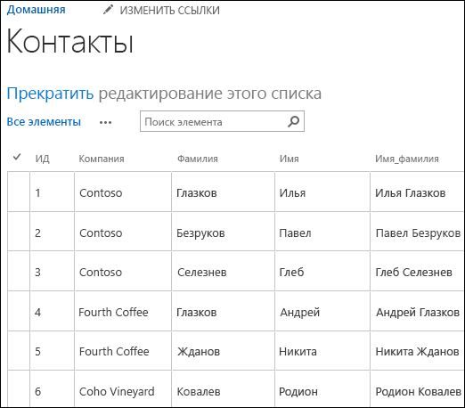
Task: Click the ID cell with value 1
Action: pyautogui.click(x=52, y=192)
